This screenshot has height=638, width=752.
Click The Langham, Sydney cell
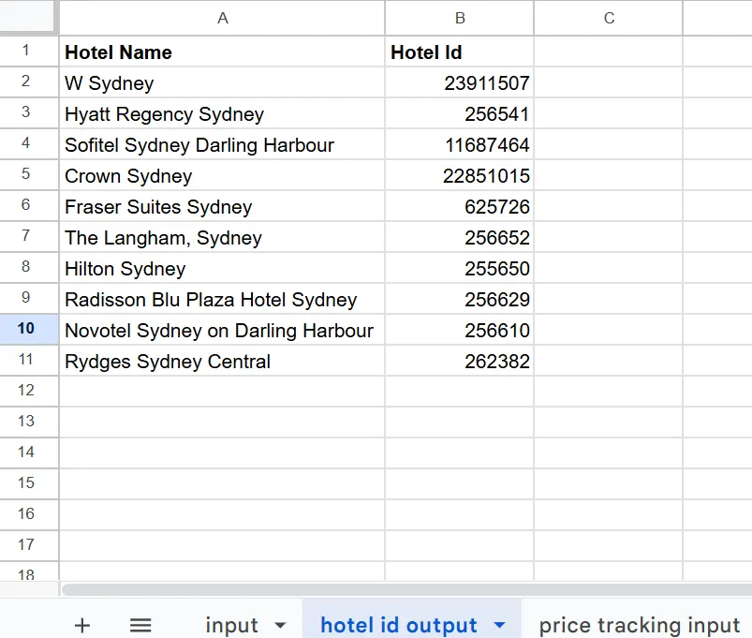[x=222, y=237]
